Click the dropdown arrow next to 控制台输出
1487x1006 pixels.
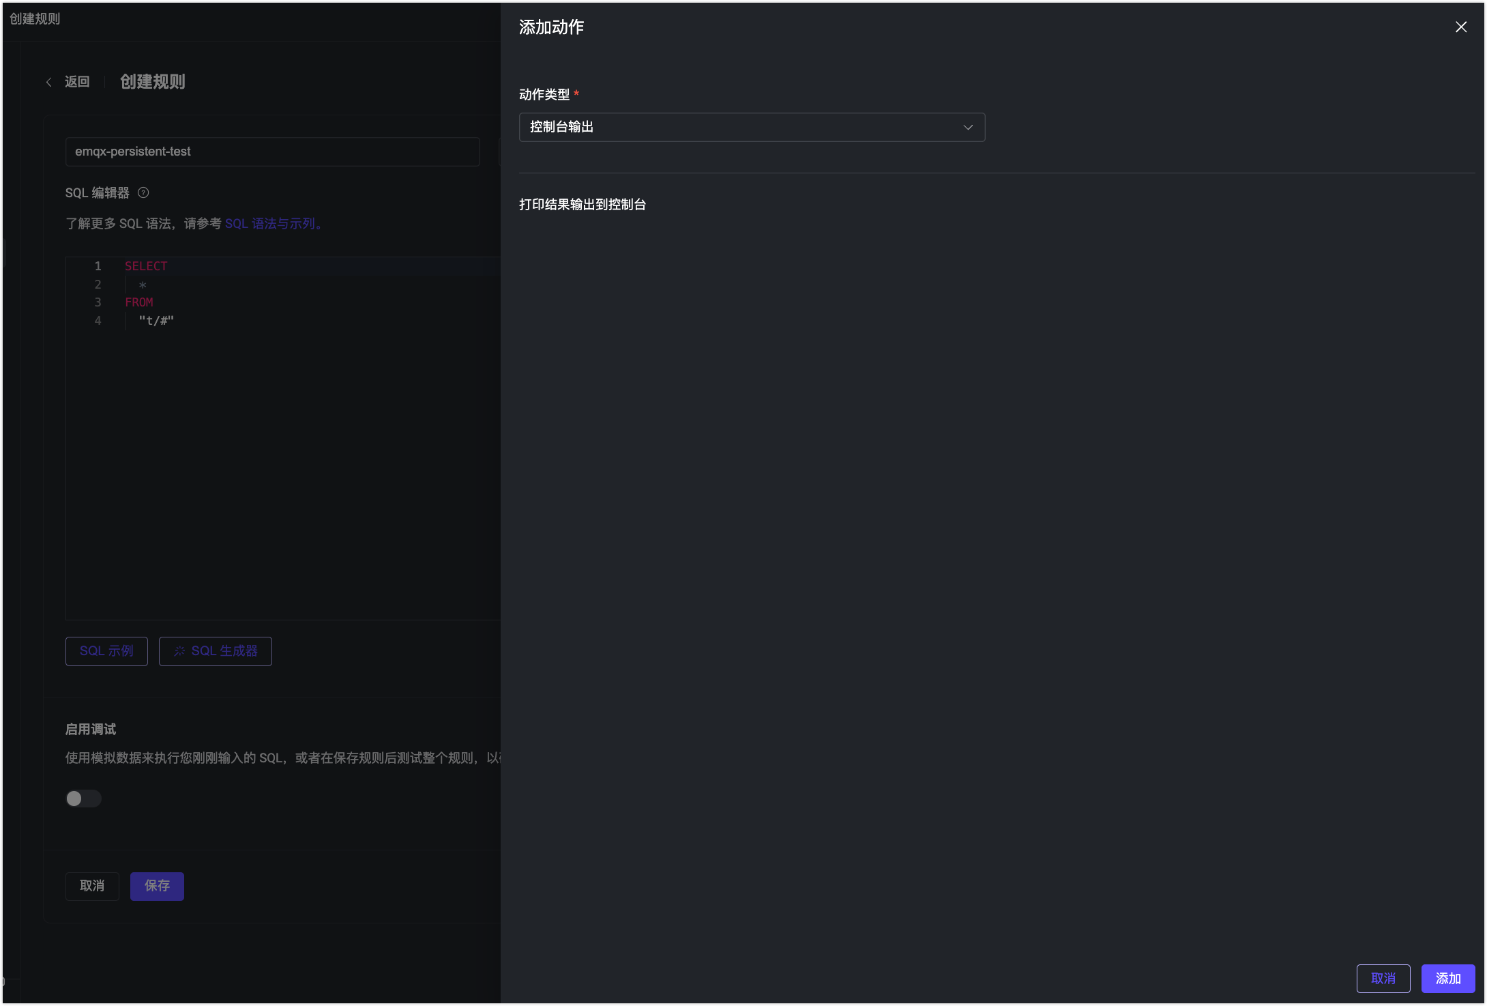967,127
